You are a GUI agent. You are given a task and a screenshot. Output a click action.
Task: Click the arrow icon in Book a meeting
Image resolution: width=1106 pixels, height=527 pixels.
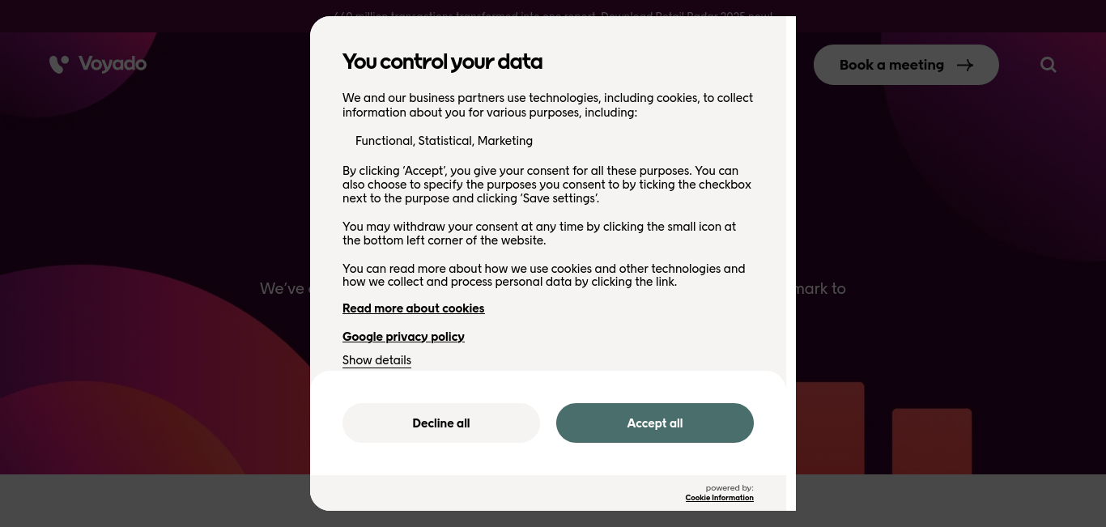(965, 65)
